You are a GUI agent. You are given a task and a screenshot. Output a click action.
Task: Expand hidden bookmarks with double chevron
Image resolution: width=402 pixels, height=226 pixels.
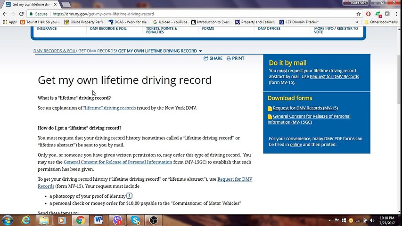(357, 22)
